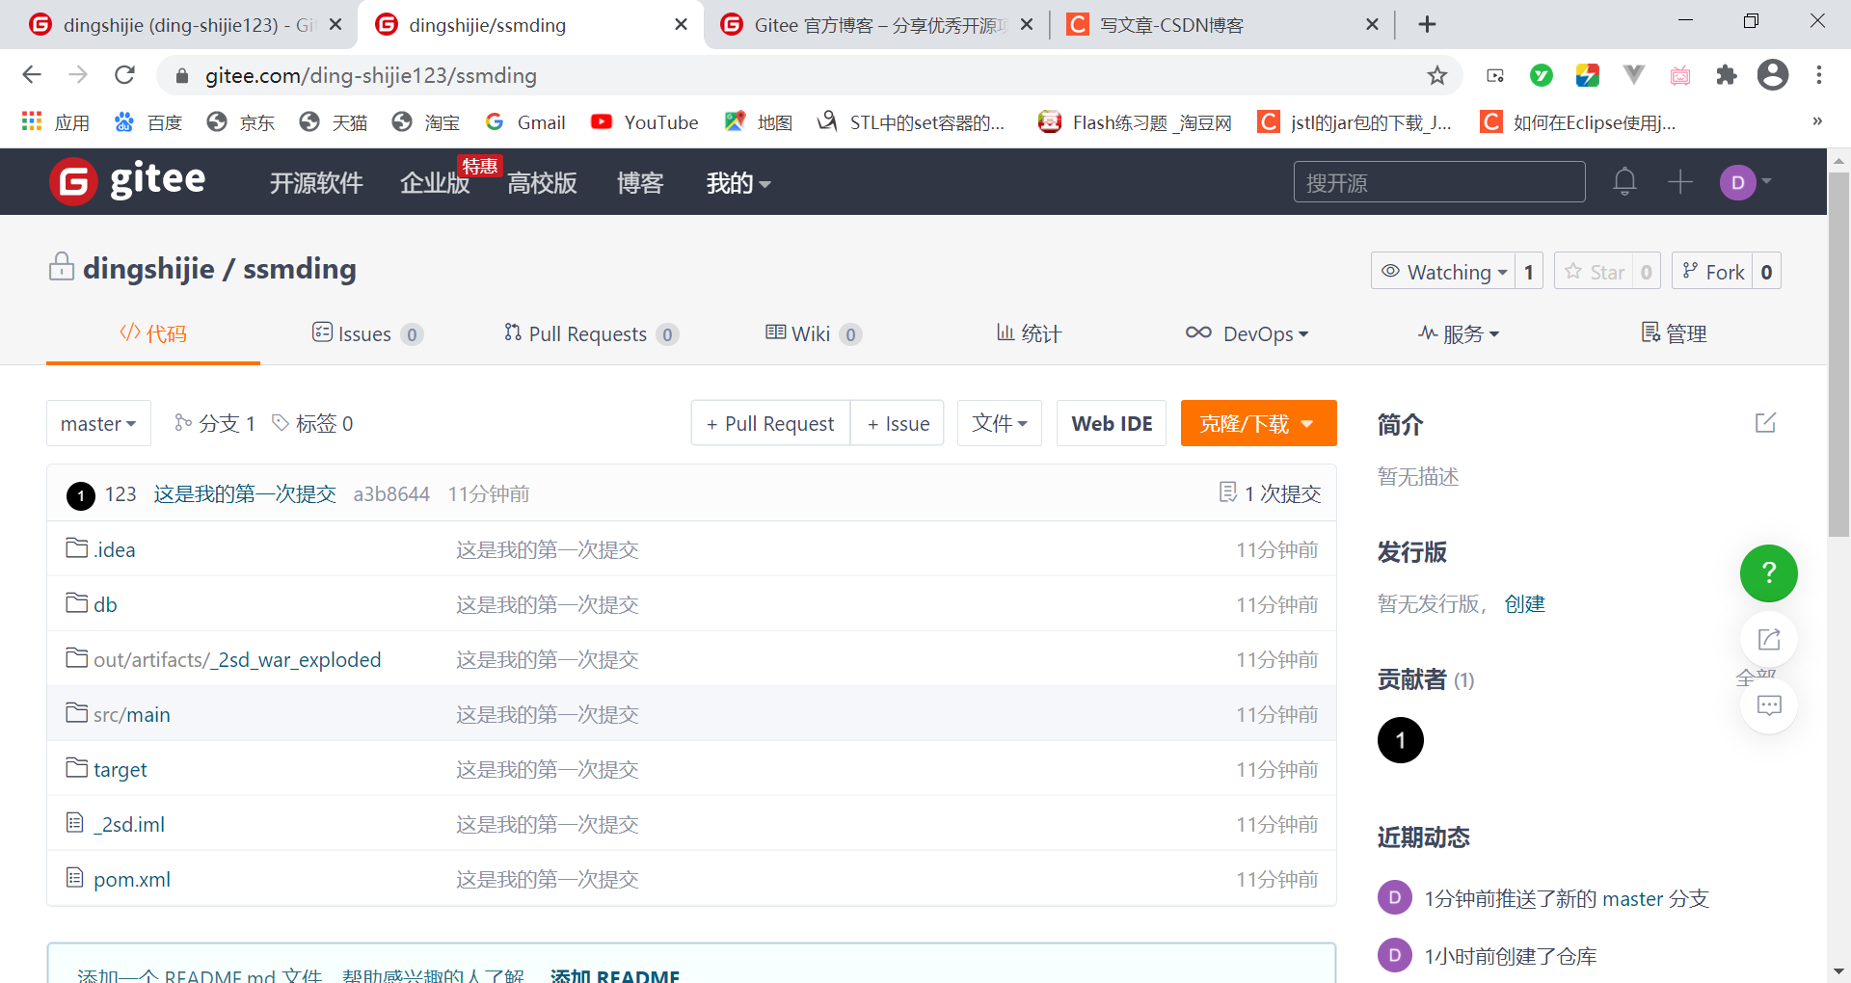Open the contributor avatar under 贡献者
The height and width of the screenshot is (983, 1851).
tap(1400, 740)
